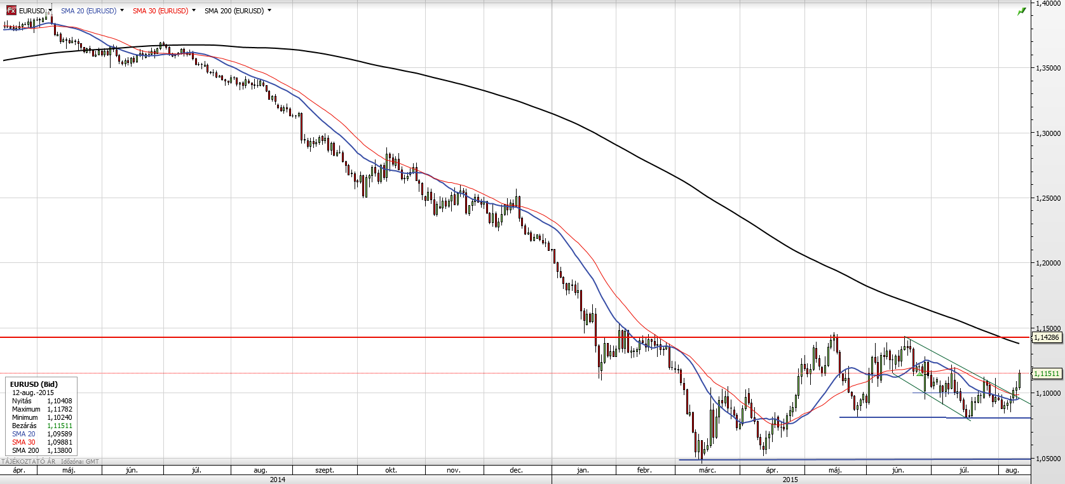This screenshot has width=1065, height=484.
Task: Open the EURUSD instrument dropdown arrow
Action: click(x=49, y=10)
